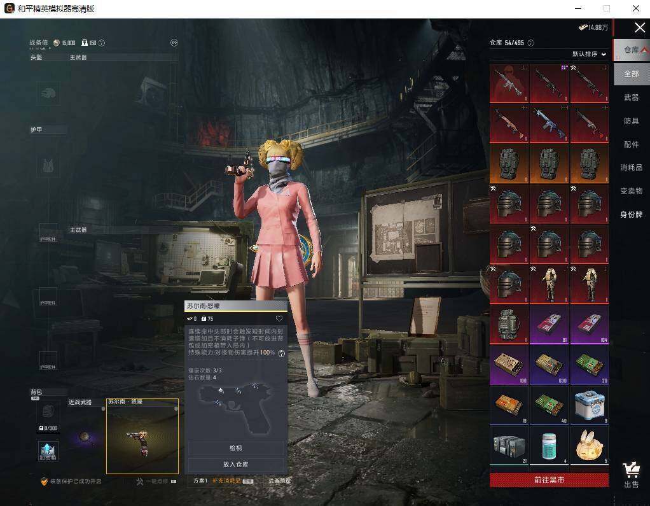Toggle the 装备保护 shield checkmark
Viewport: 650px width, 506px height.
44,481
